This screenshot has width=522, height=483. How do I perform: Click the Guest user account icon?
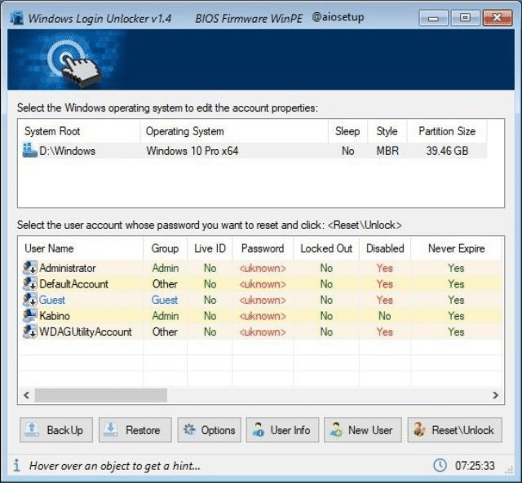(30, 300)
